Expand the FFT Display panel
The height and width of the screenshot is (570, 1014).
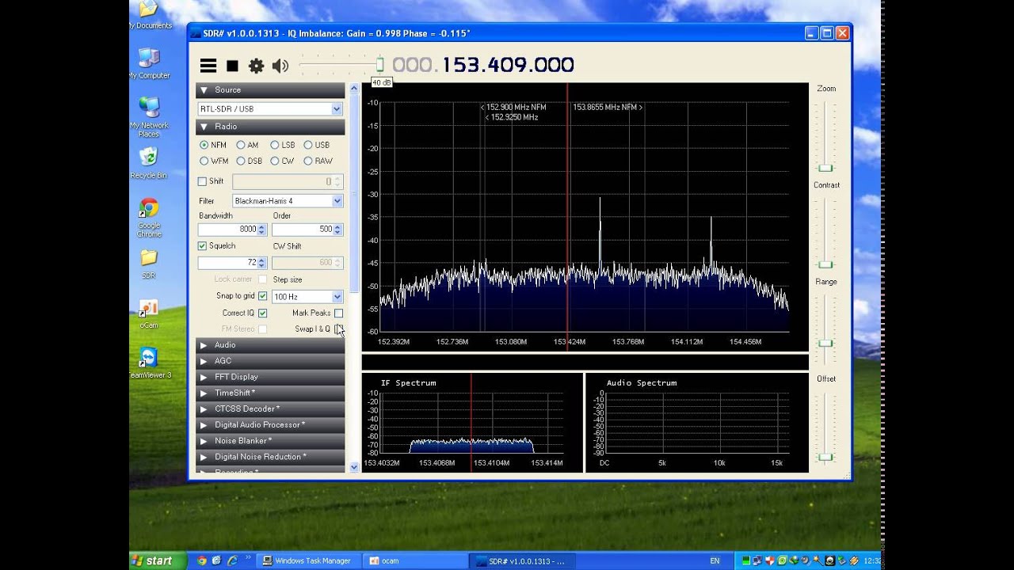(270, 377)
